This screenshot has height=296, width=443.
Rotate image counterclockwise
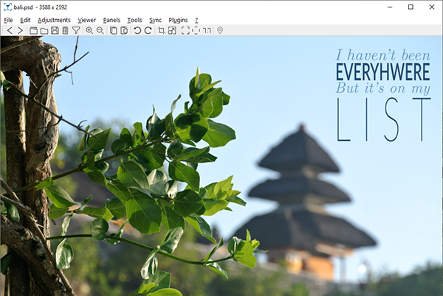coord(137,31)
